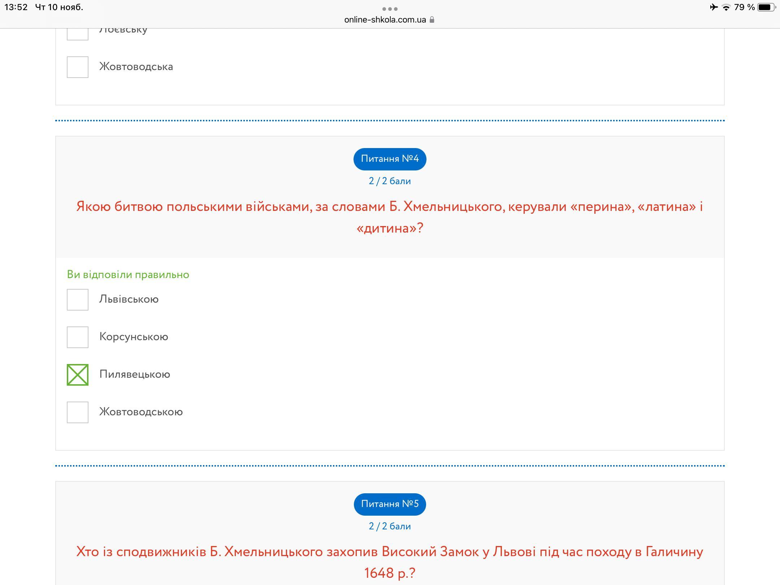780x585 pixels.
Task: Tap the battery status icon
Action: pyautogui.click(x=766, y=7)
